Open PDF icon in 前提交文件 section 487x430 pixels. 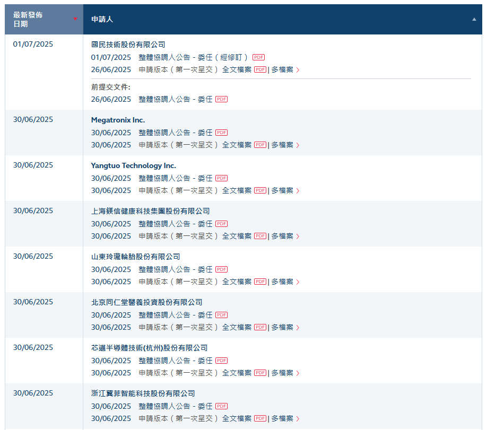(221, 99)
